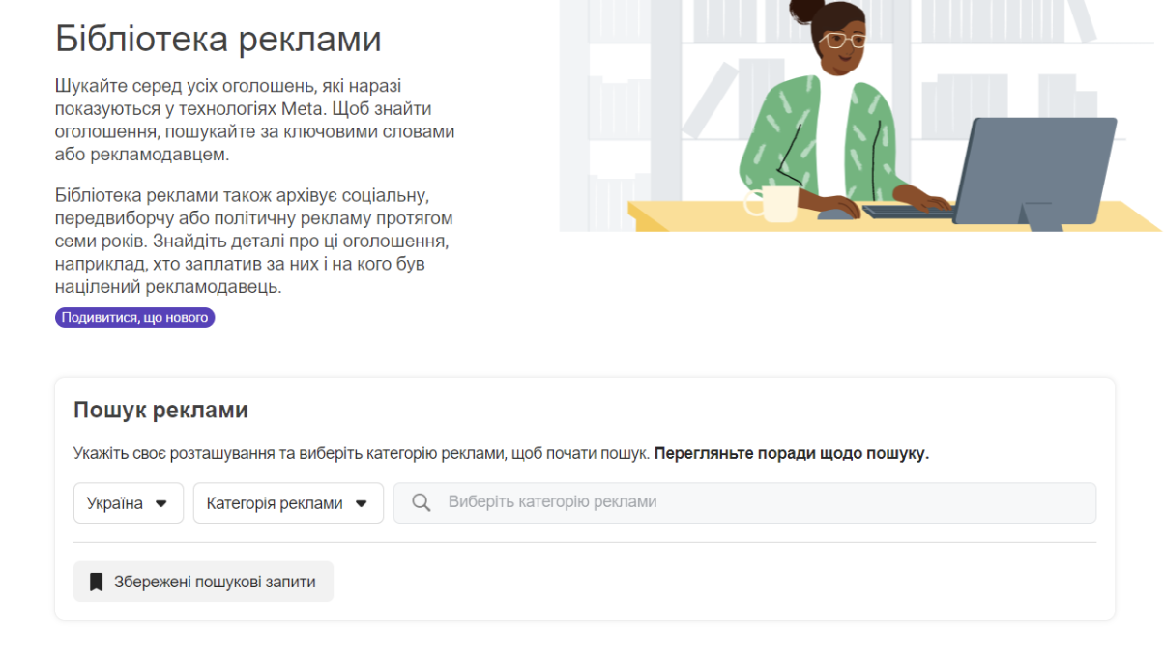Image resolution: width=1164 pixels, height=655 pixels.
Task: Click the computer monitor in the illustration
Action: (1039, 169)
